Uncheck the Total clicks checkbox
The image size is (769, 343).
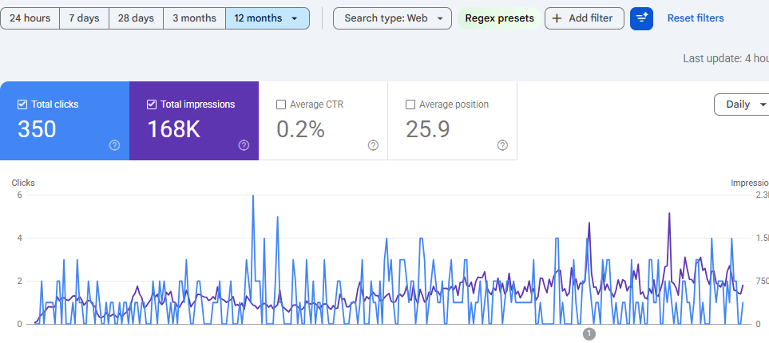click(x=22, y=104)
